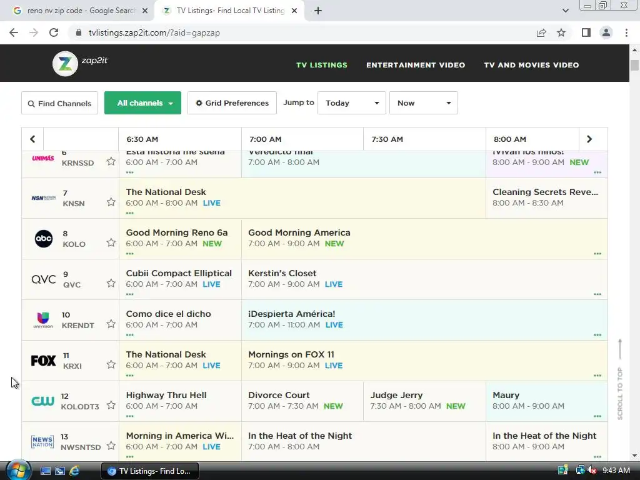
Task: Open browser tab search chevron
Action: pos(565,11)
